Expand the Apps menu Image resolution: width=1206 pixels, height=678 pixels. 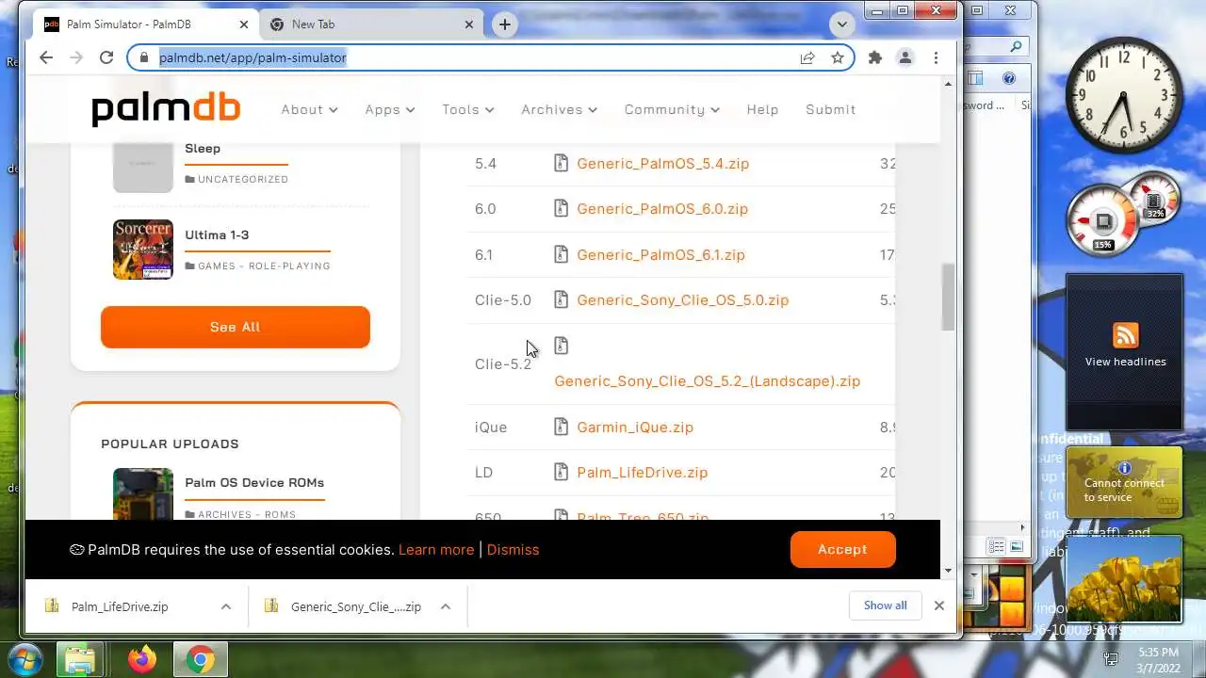click(x=390, y=109)
